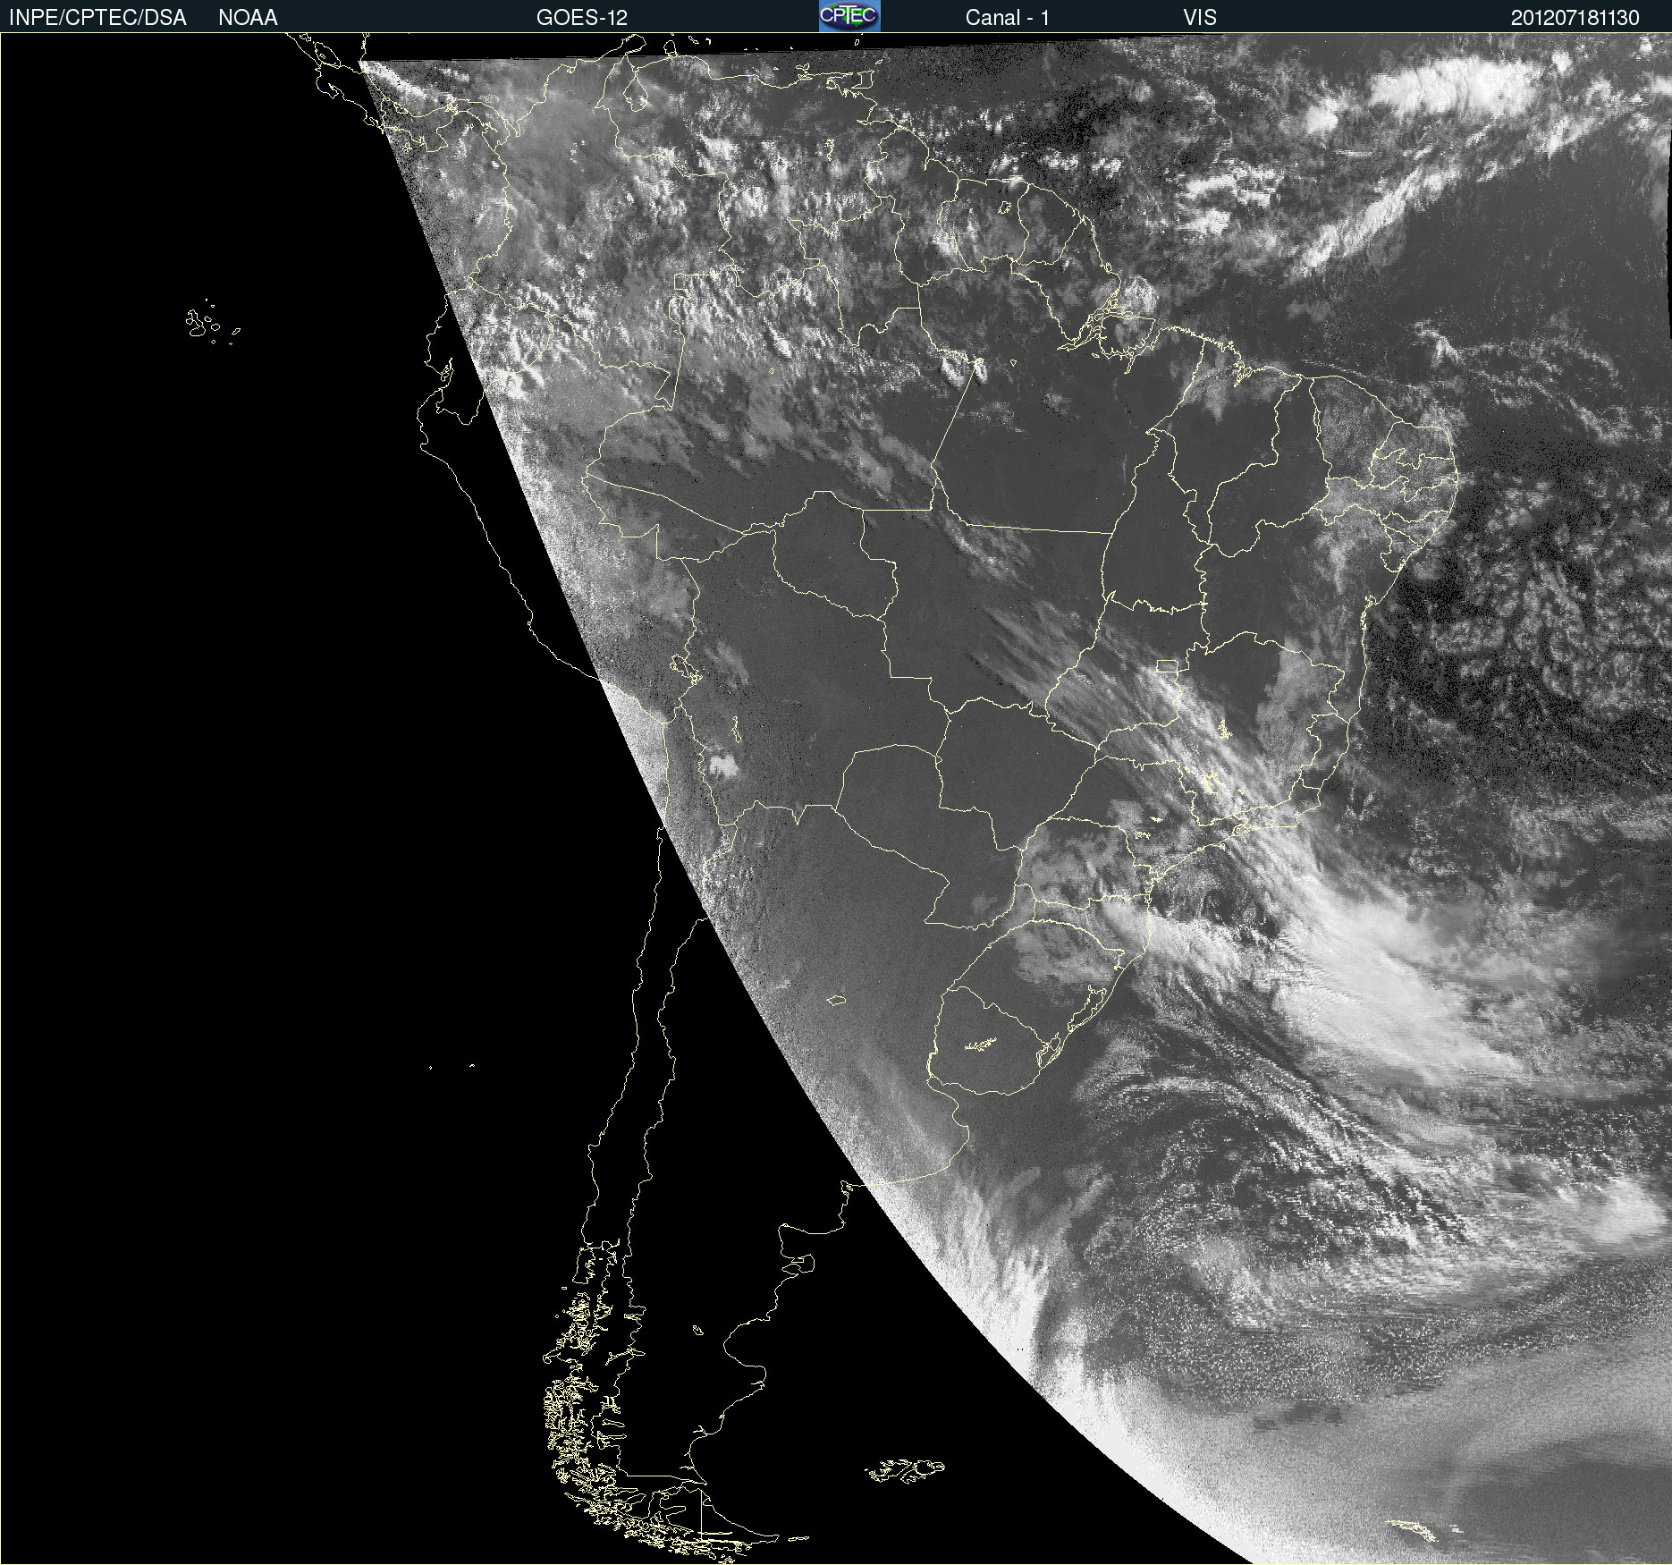Click the INPE/CPTEC/DSA header text
Viewport: 1672px width, 1565px height.
click(x=97, y=18)
